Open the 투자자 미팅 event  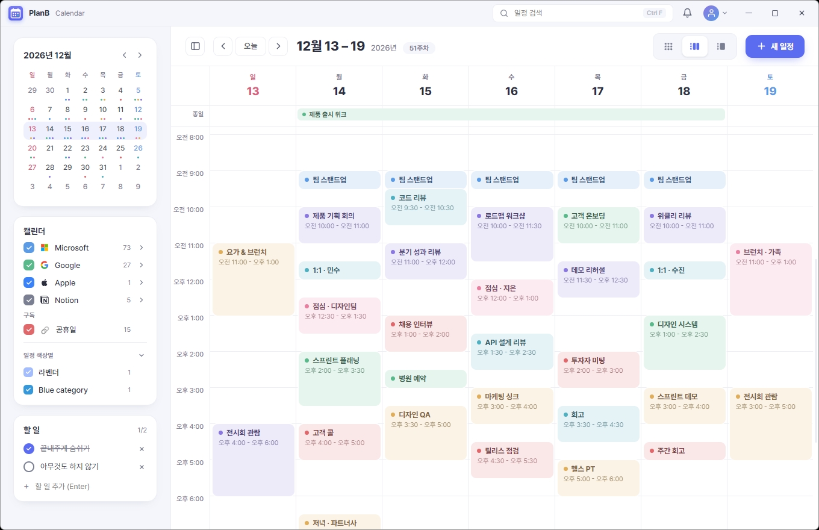point(597,369)
